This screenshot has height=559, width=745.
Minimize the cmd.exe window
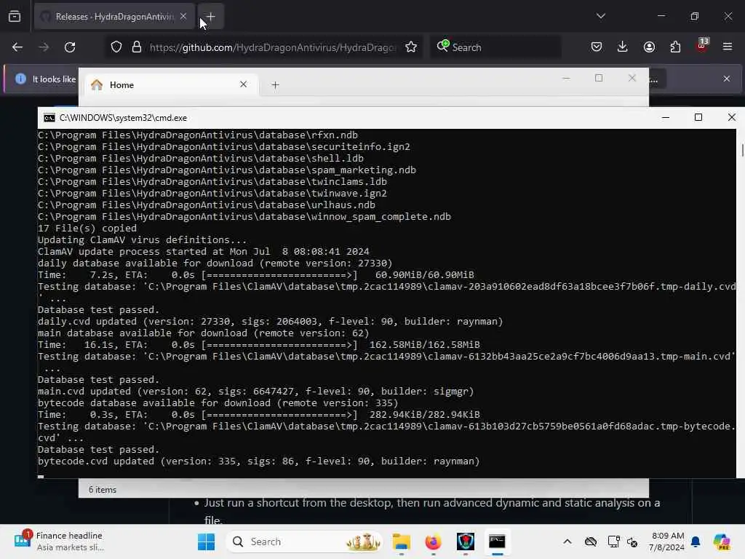pyautogui.click(x=666, y=117)
